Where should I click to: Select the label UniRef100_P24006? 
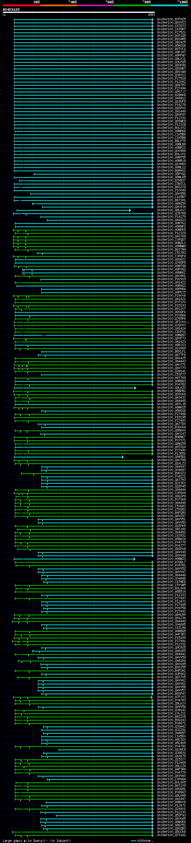click(171, 295)
